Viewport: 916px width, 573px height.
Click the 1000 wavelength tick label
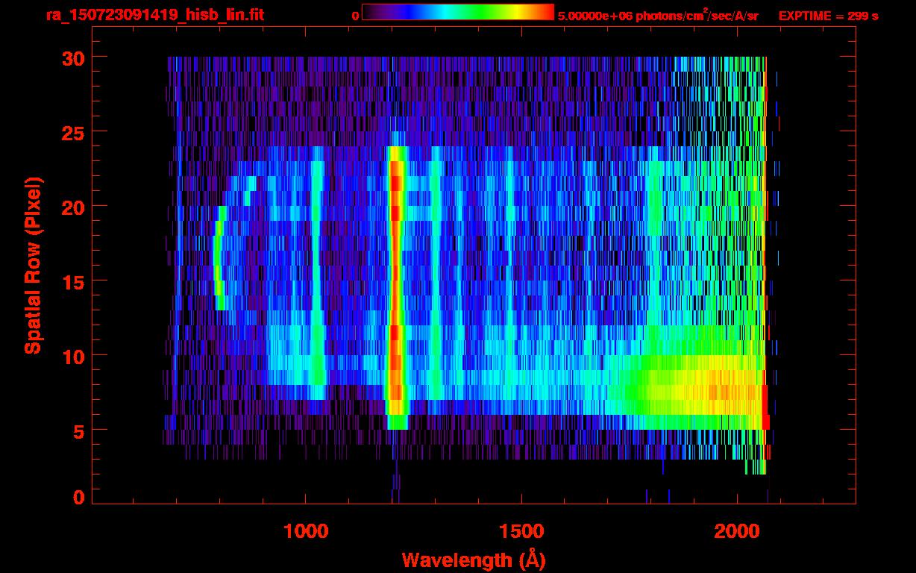click(306, 531)
